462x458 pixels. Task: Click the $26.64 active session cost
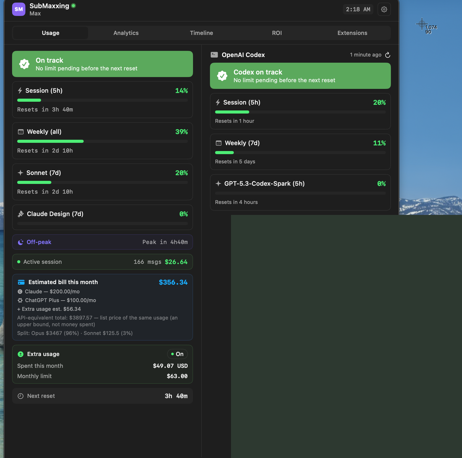(176, 262)
